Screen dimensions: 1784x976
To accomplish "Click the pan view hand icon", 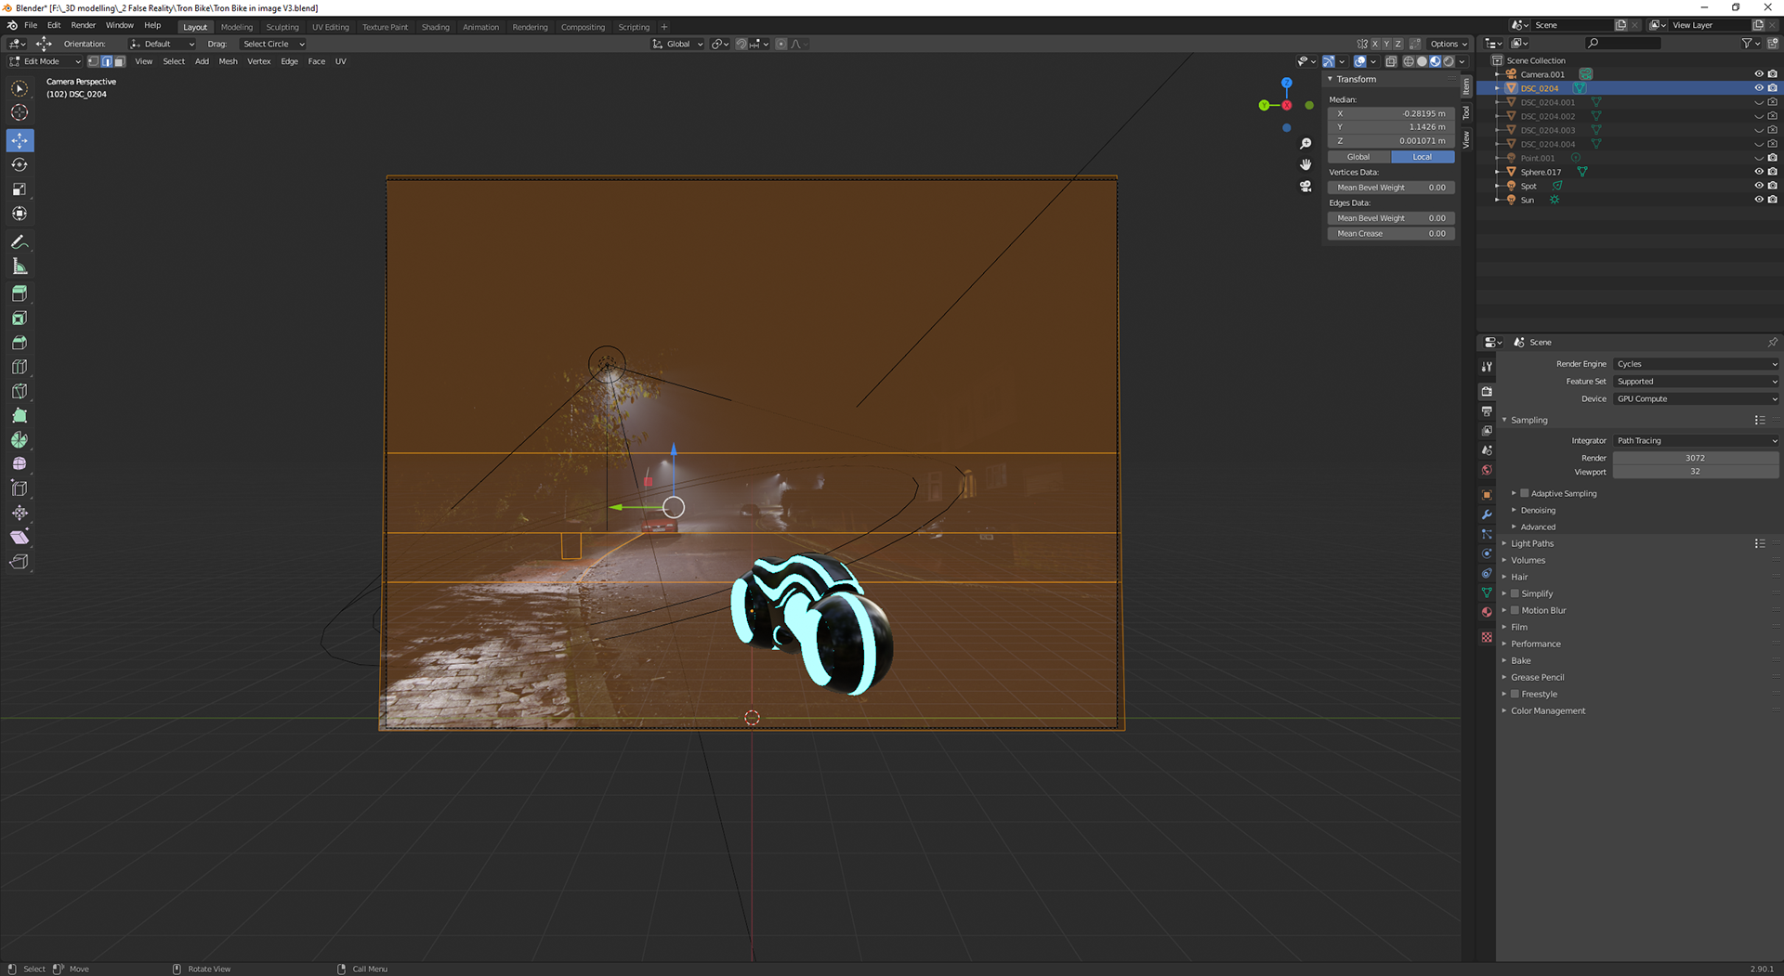I will coord(1305,164).
